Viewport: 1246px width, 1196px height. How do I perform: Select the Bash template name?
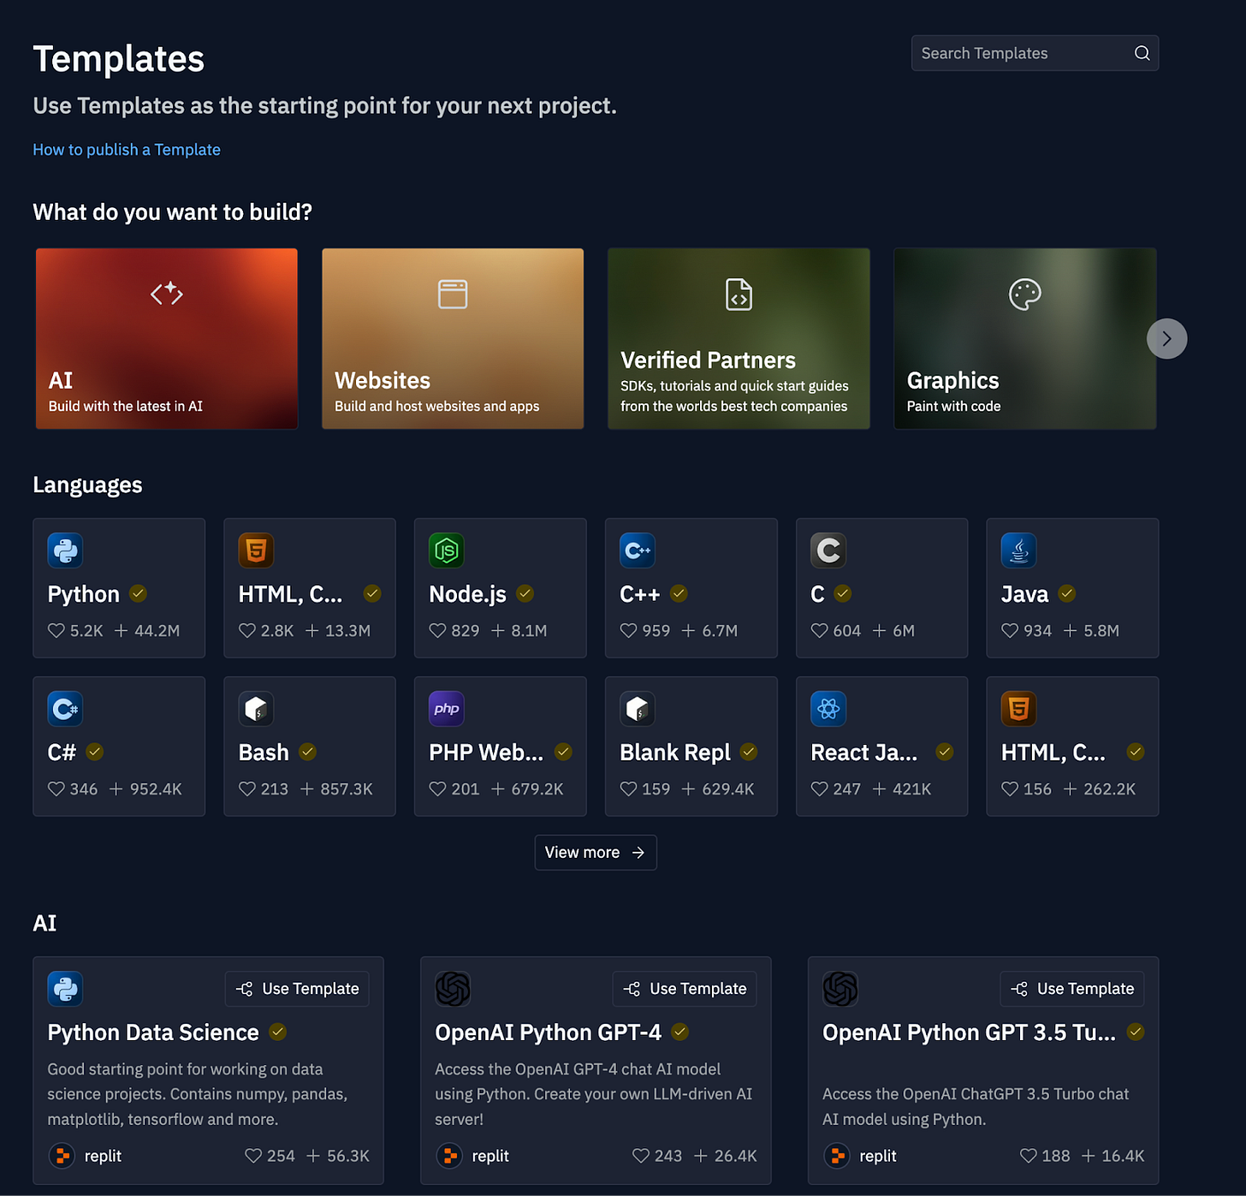coord(264,753)
